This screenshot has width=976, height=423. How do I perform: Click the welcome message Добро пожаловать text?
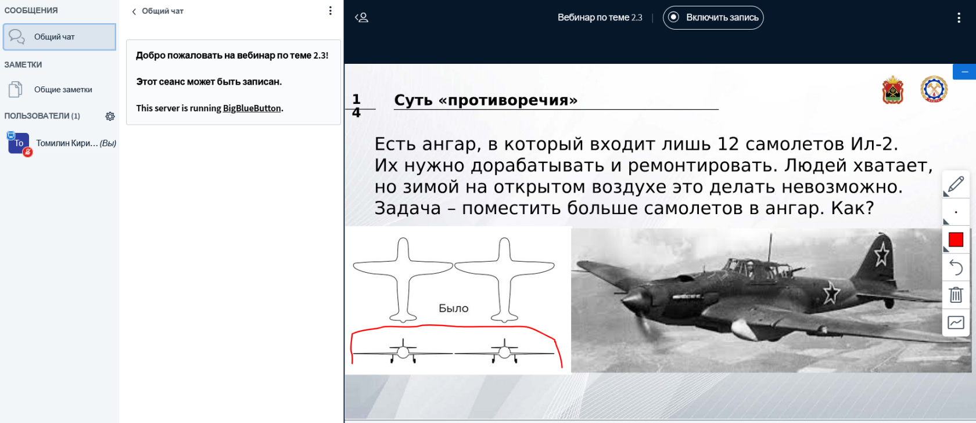coord(232,55)
